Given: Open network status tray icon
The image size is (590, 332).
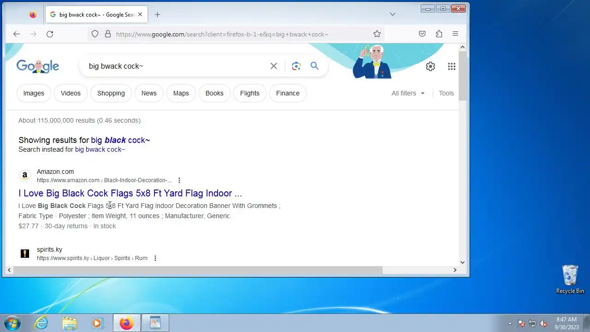Looking at the screenshot, I should (532, 323).
